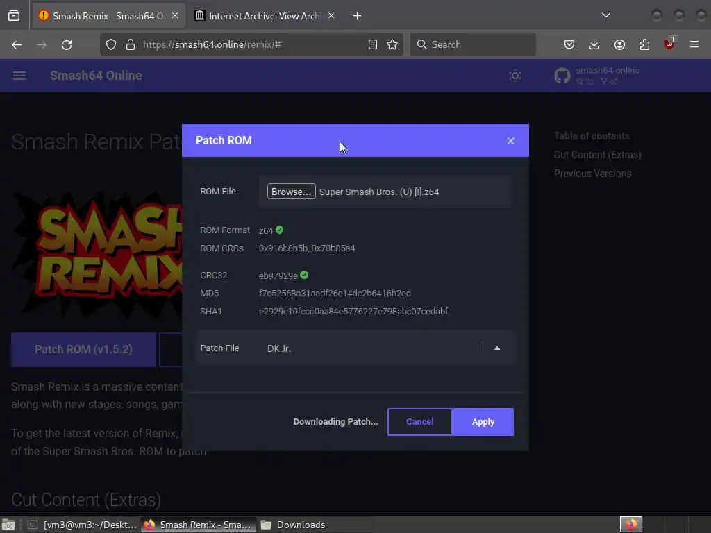Viewport: 711px width, 533px height.
Task: Click the Smash64 Online site title
Action: [x=96, y=76]
